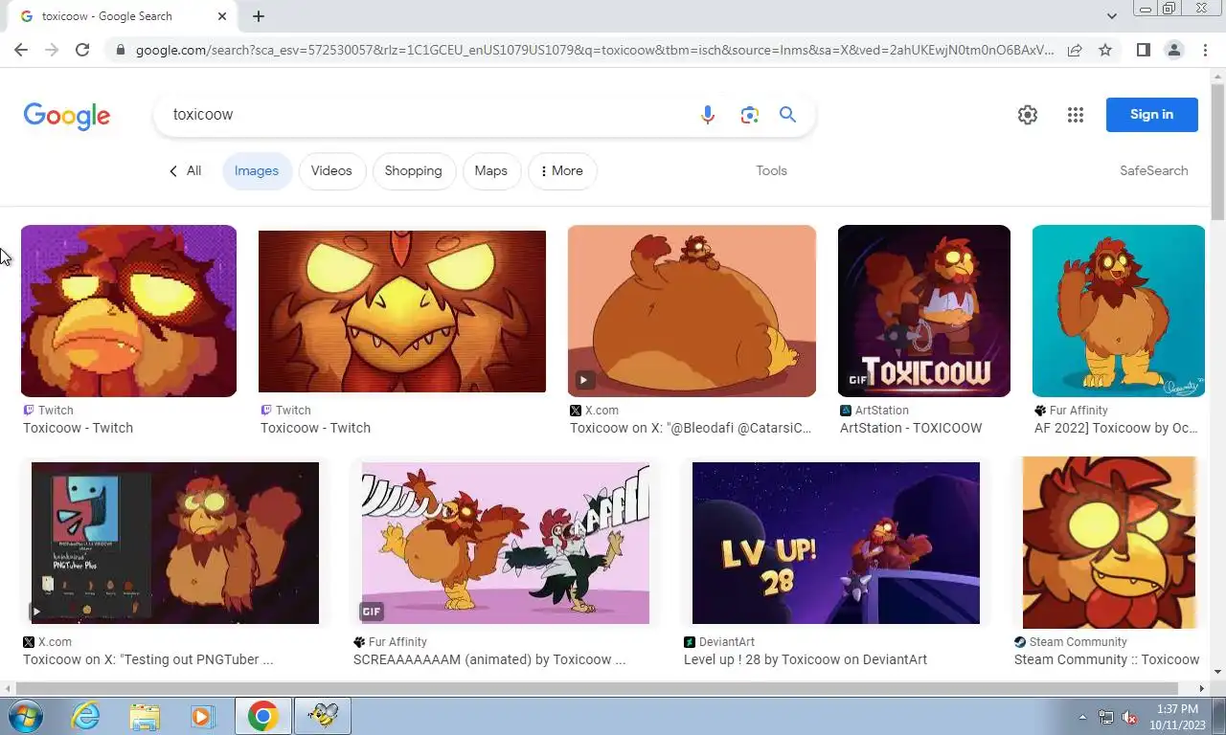Open the Chrome side panel
The height and width of the screenshot is (735, 1226).
(x=1143, y=50)
